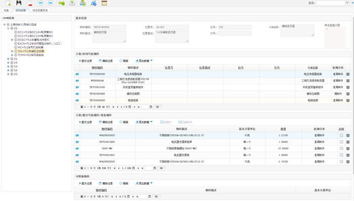Click page number field in batch-number pager

click(x=148, y=168)
